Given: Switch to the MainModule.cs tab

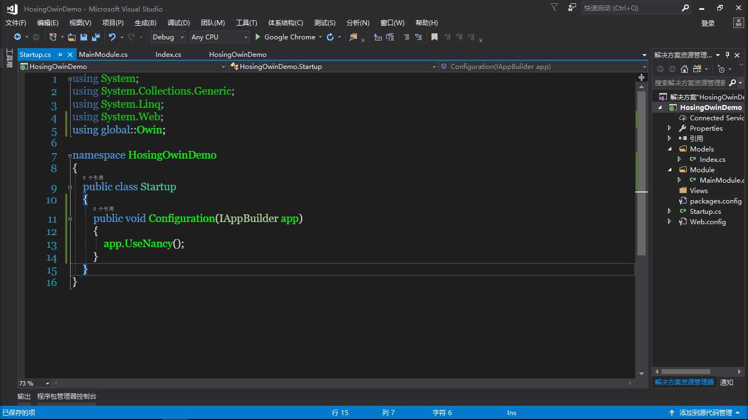Looking at the screenshot, I should 103,54.
